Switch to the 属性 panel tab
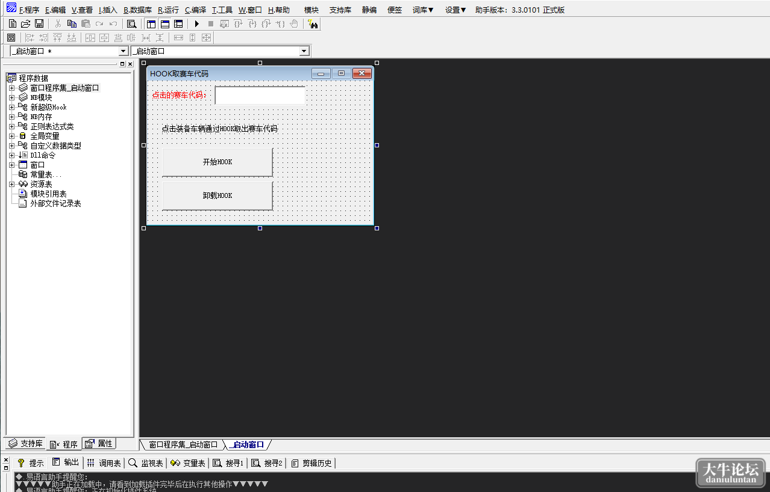 click(99, 444)
